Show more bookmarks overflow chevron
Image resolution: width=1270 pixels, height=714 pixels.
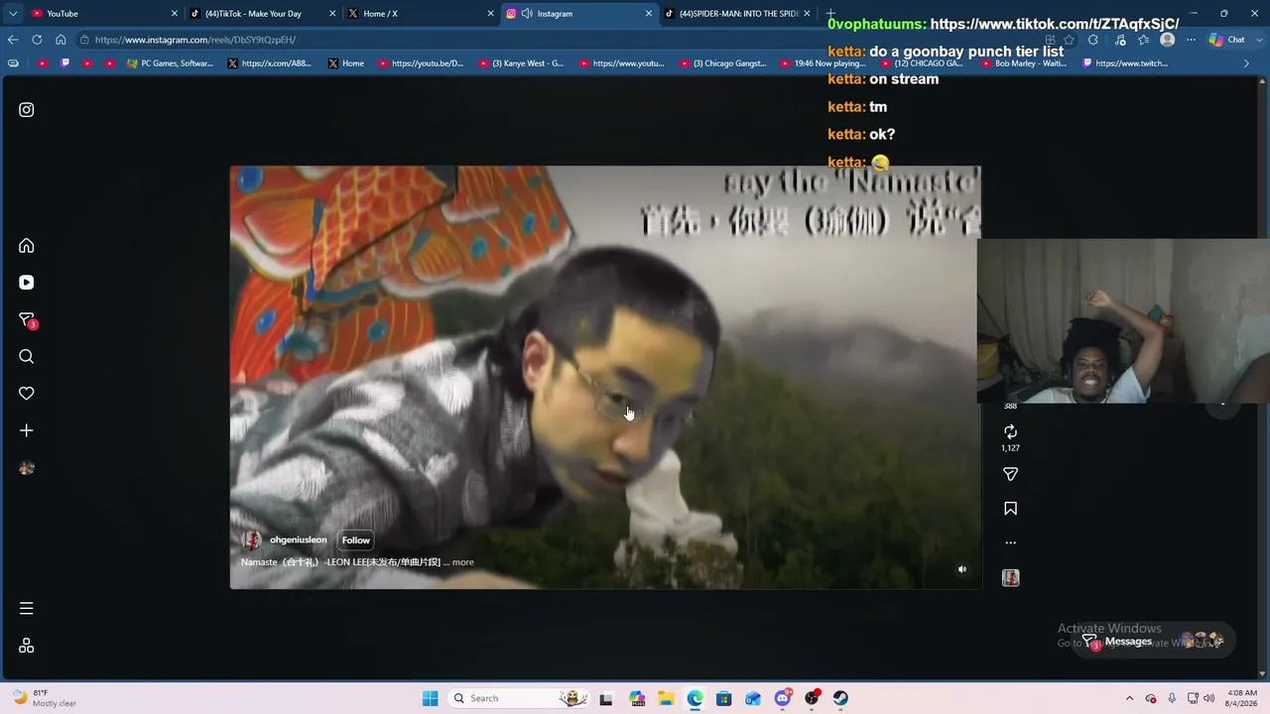coord(1247,63)
